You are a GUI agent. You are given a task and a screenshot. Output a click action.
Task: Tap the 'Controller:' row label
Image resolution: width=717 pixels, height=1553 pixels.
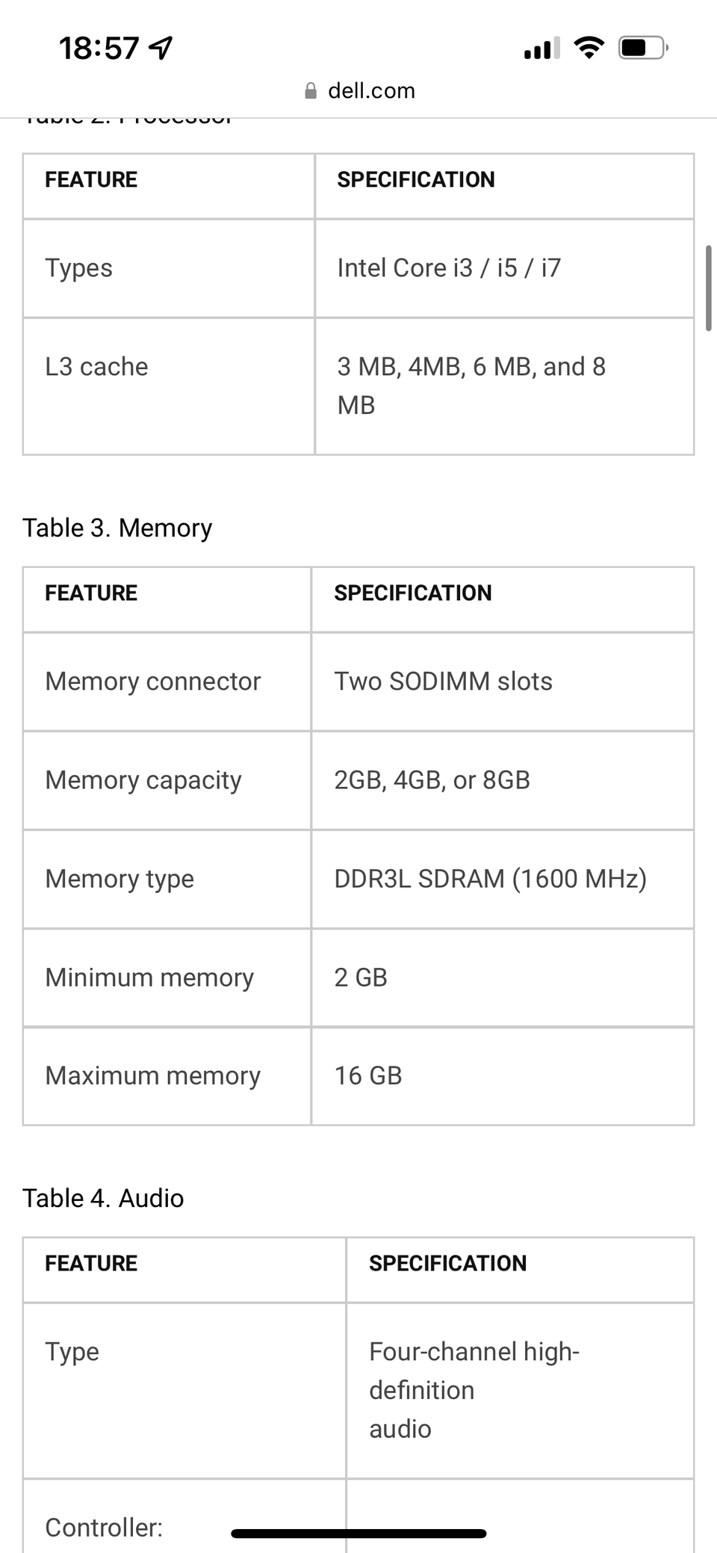pos(104,1528)
